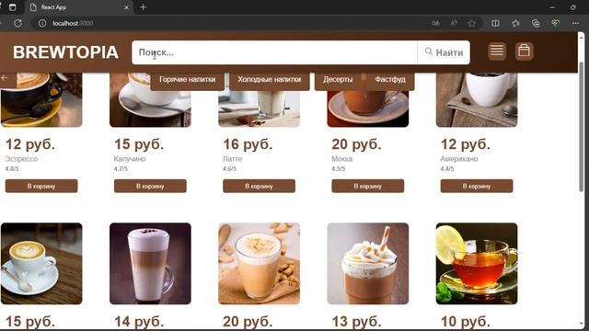Viewport: 589px width, 331px height.
Task: Focus the Поиск search field
Action: click(274, 52)
